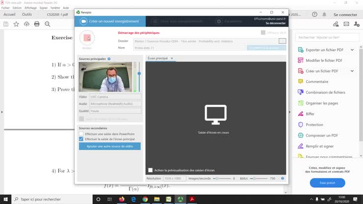Click the Sources principales help icon

(x=109, y=59)
